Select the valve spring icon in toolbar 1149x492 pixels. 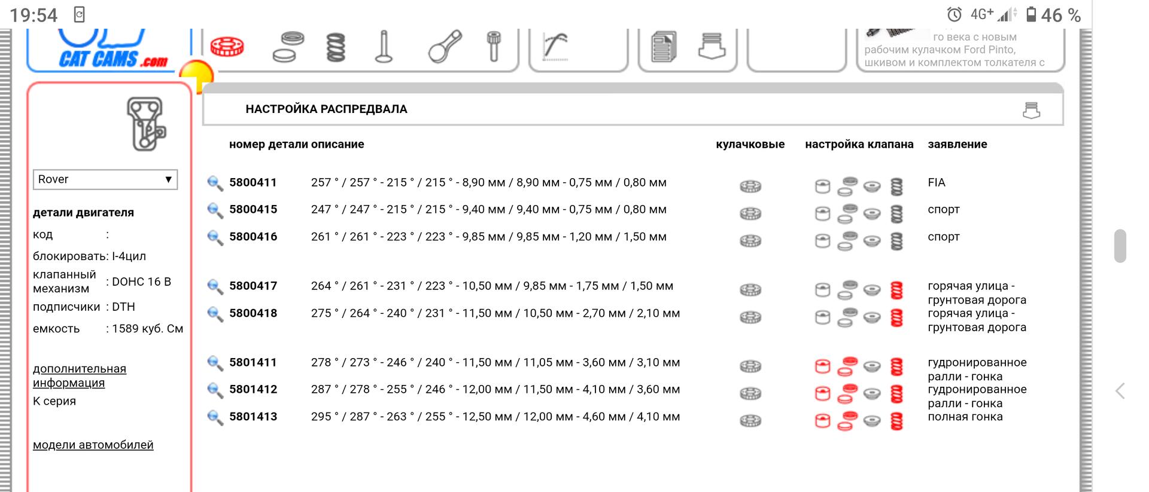336,47
